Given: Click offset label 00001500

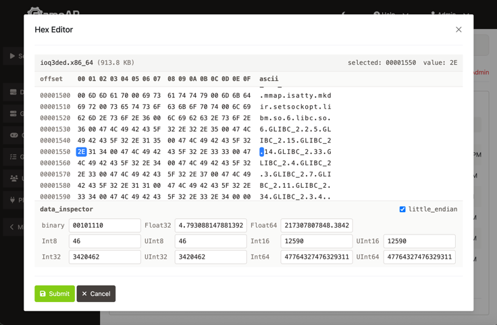Looking at the screenshot, I should [55, 95].
